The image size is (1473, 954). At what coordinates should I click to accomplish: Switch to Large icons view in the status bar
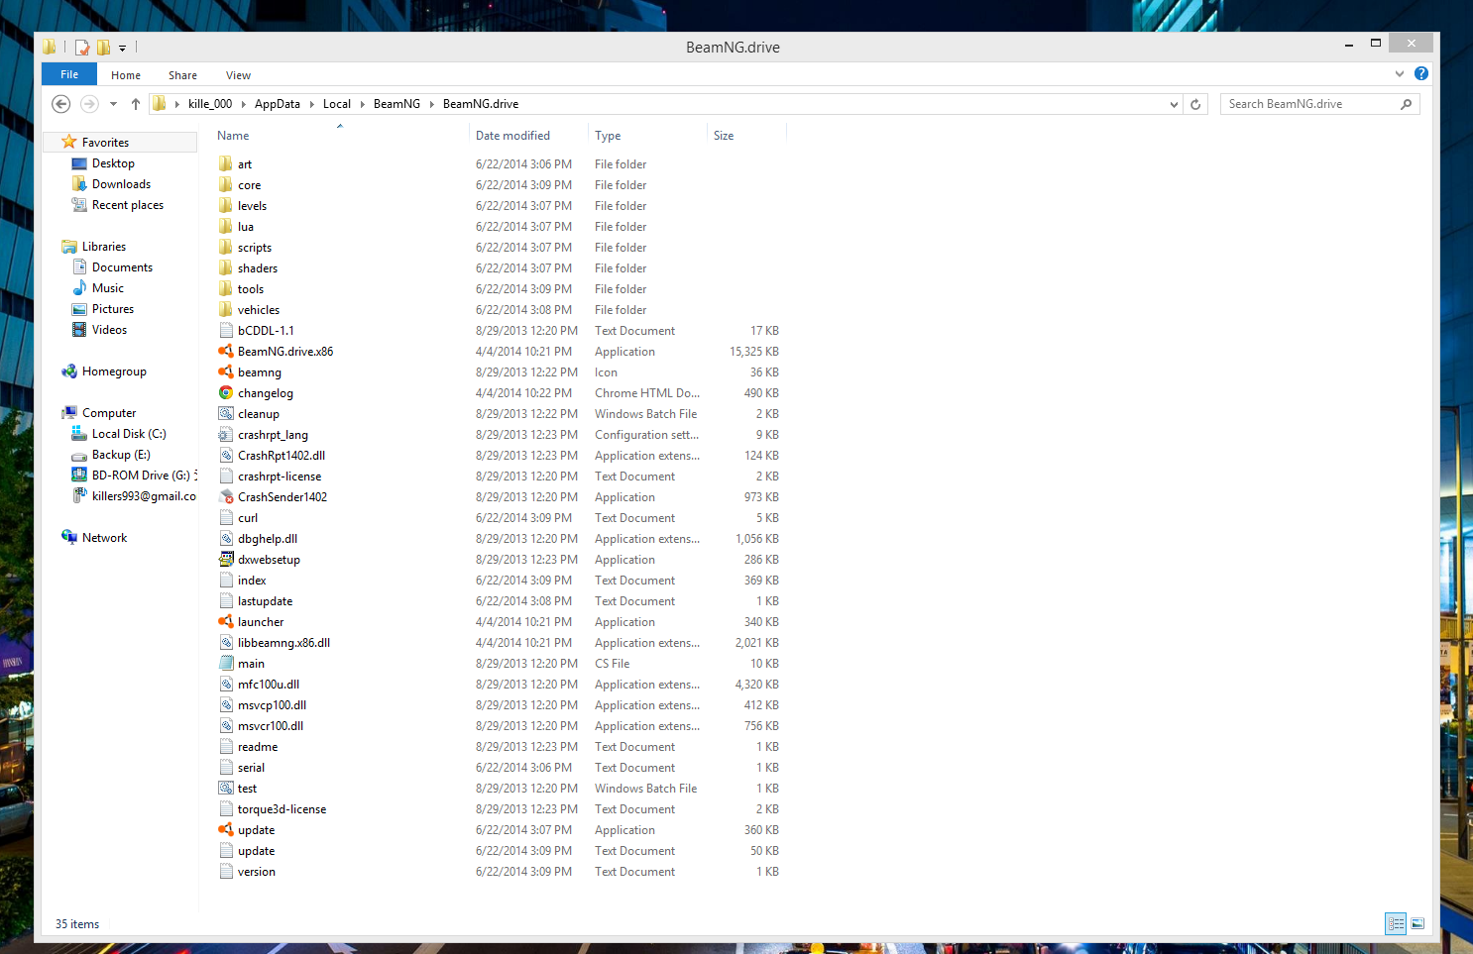[x=1417, y=923]
